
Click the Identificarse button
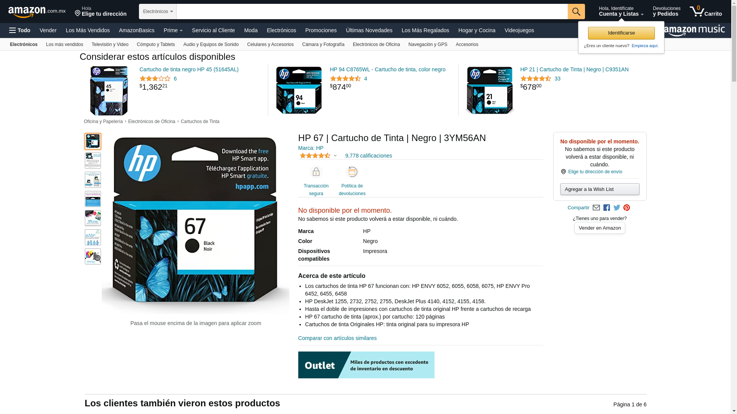click(621, 33)
